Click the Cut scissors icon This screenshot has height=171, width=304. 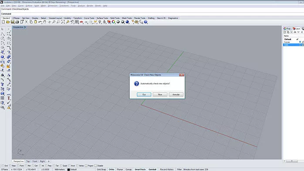(27, 22)
